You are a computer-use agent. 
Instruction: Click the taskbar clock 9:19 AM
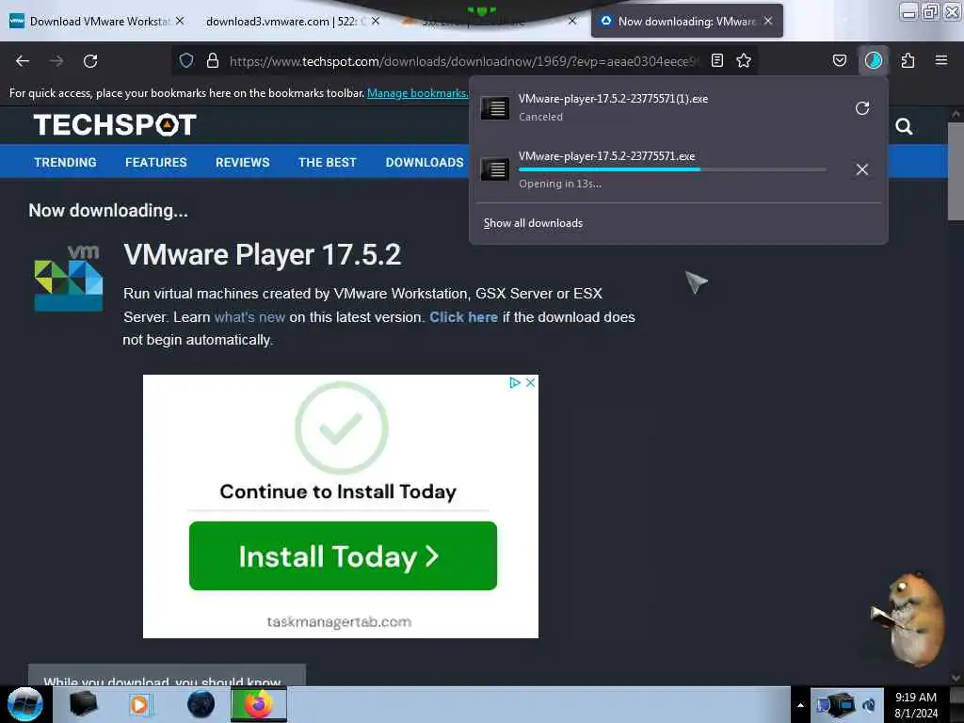click(915, 698)
